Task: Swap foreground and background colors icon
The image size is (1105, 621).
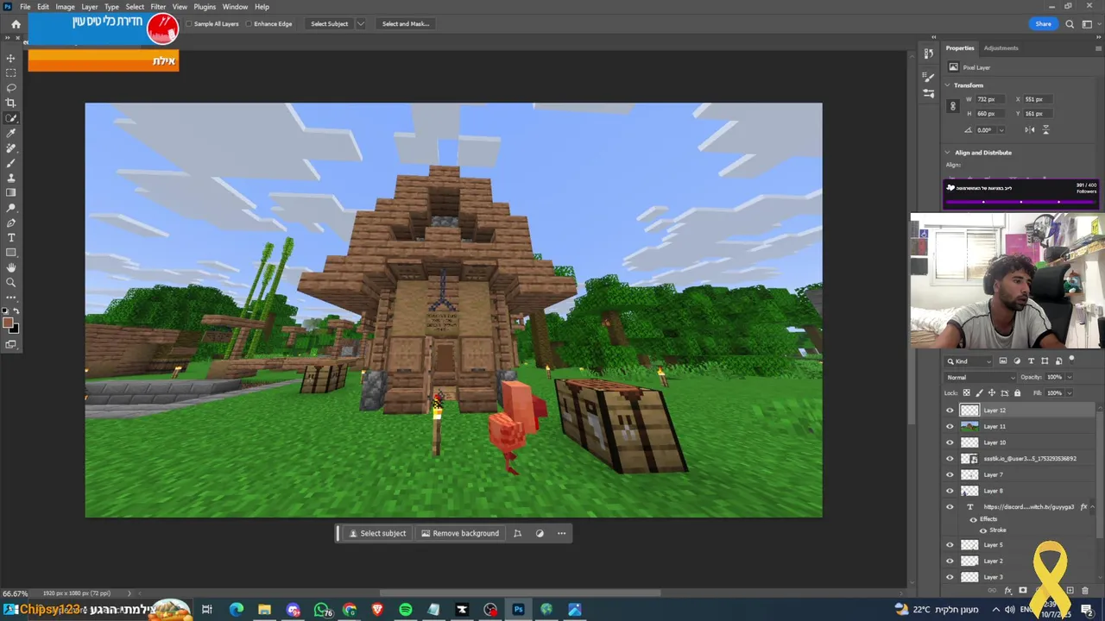Action: coord(16,311)
